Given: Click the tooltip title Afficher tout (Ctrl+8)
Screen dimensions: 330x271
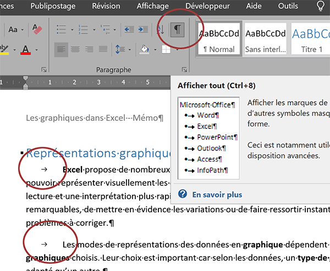Looking at the screenshot, I should pyautogui.click(x=217, y=86).
